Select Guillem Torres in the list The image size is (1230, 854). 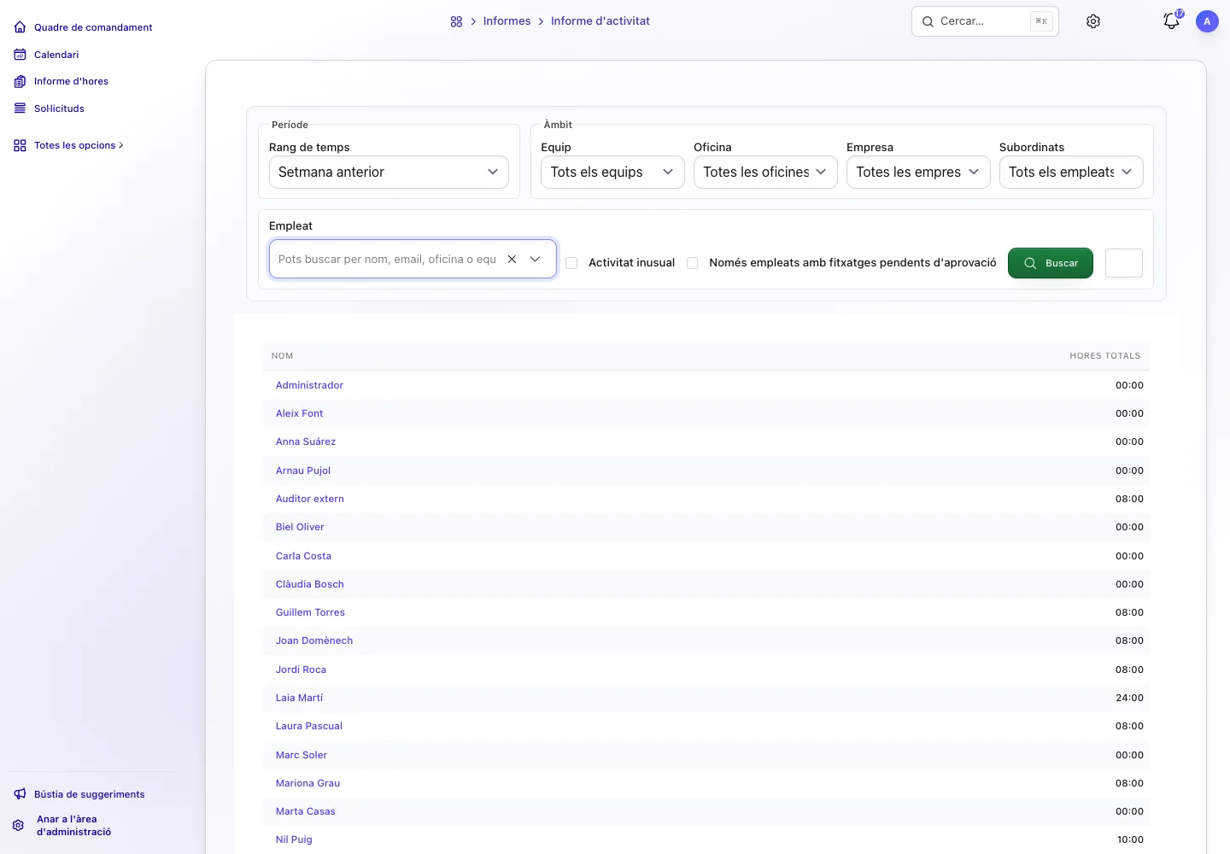(310, 612)
